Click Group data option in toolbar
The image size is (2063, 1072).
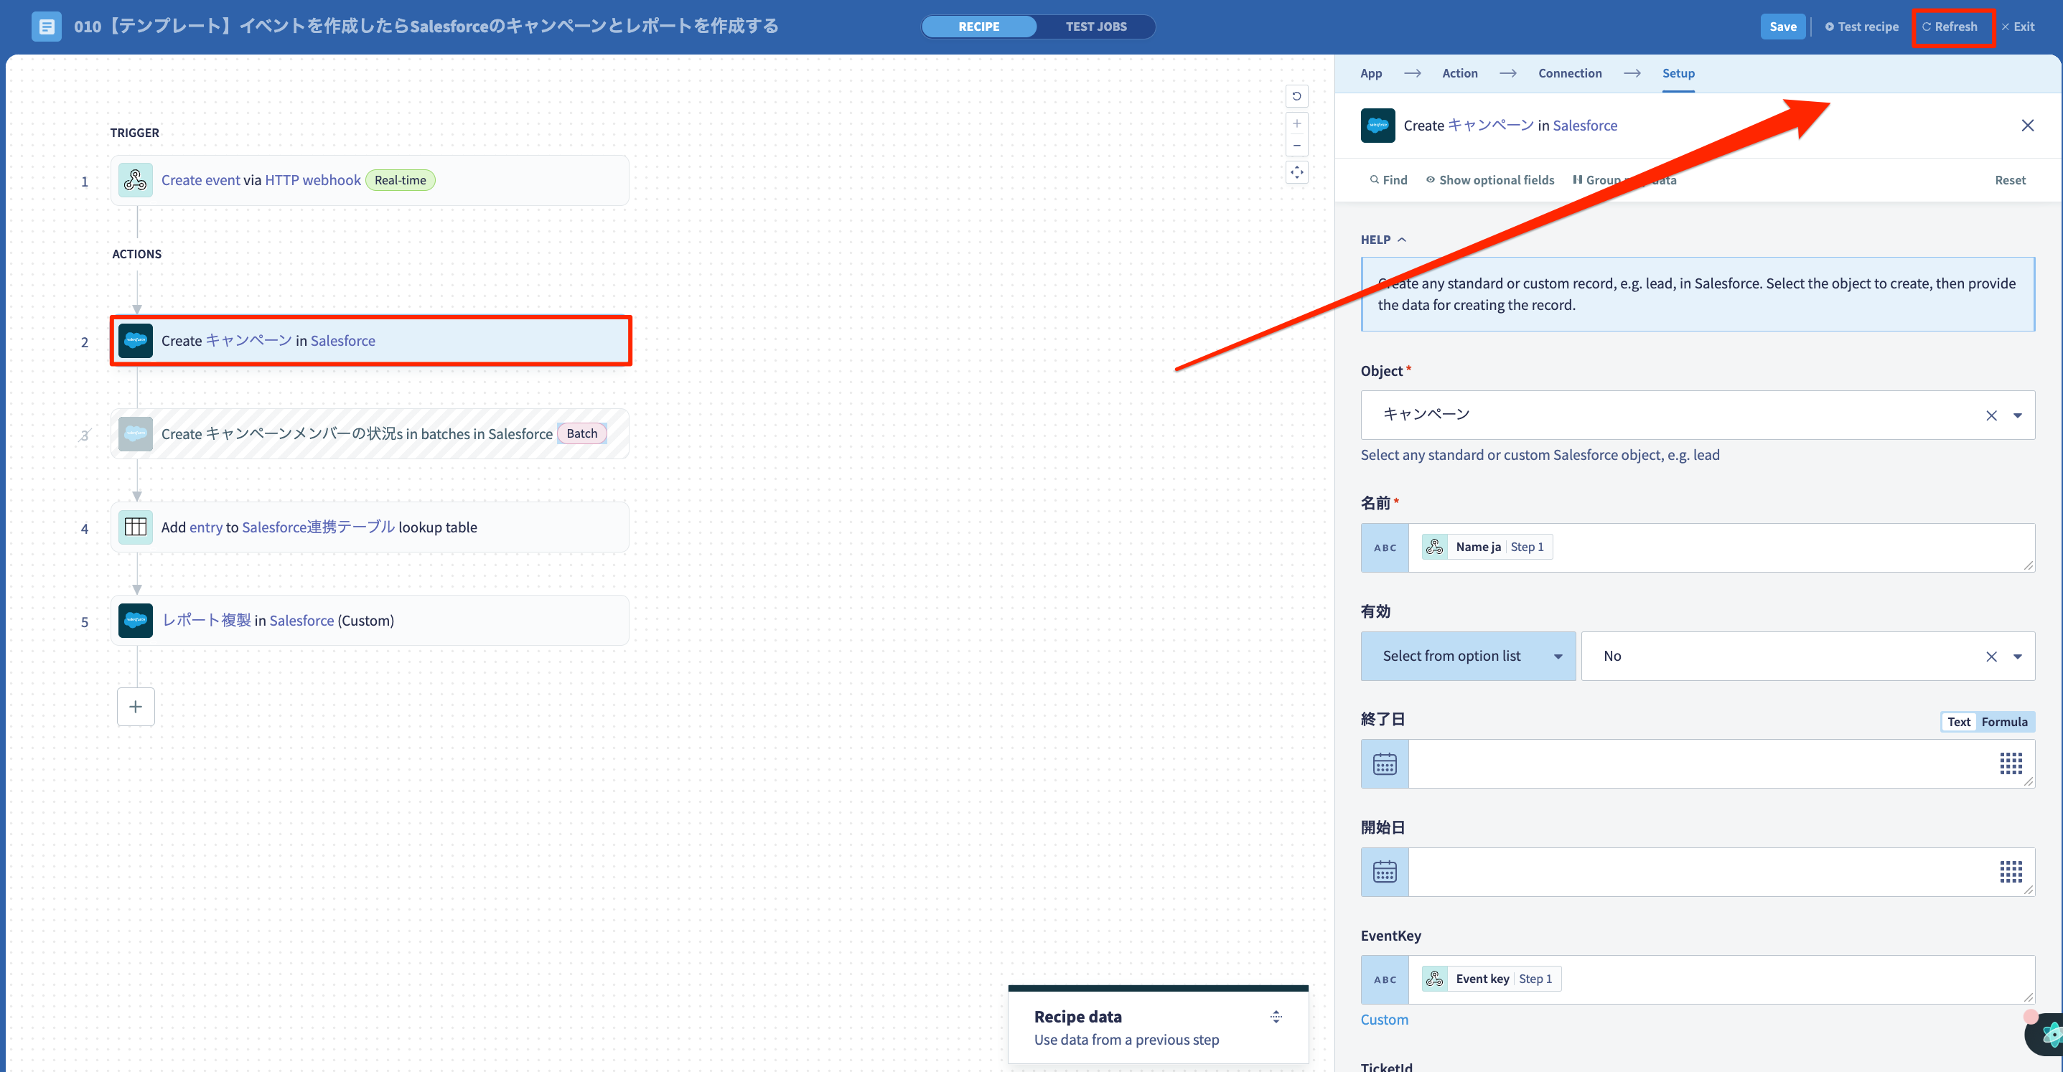click(1623, 180)
